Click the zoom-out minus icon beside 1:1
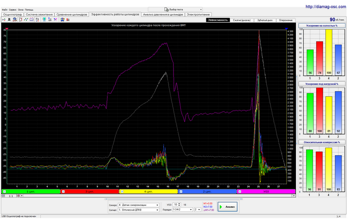 [3, 196]
